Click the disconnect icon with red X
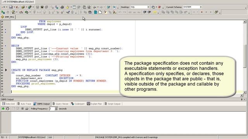 [x=17, y=7]
